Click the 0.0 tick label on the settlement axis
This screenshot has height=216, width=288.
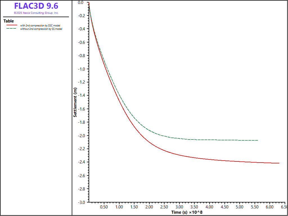(81, 3)
